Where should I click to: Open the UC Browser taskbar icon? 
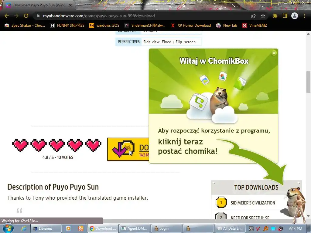point(80,228)
